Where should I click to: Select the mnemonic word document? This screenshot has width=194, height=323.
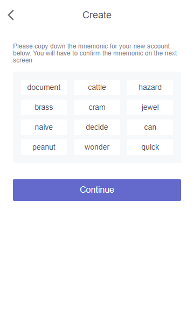coord(44,87)
